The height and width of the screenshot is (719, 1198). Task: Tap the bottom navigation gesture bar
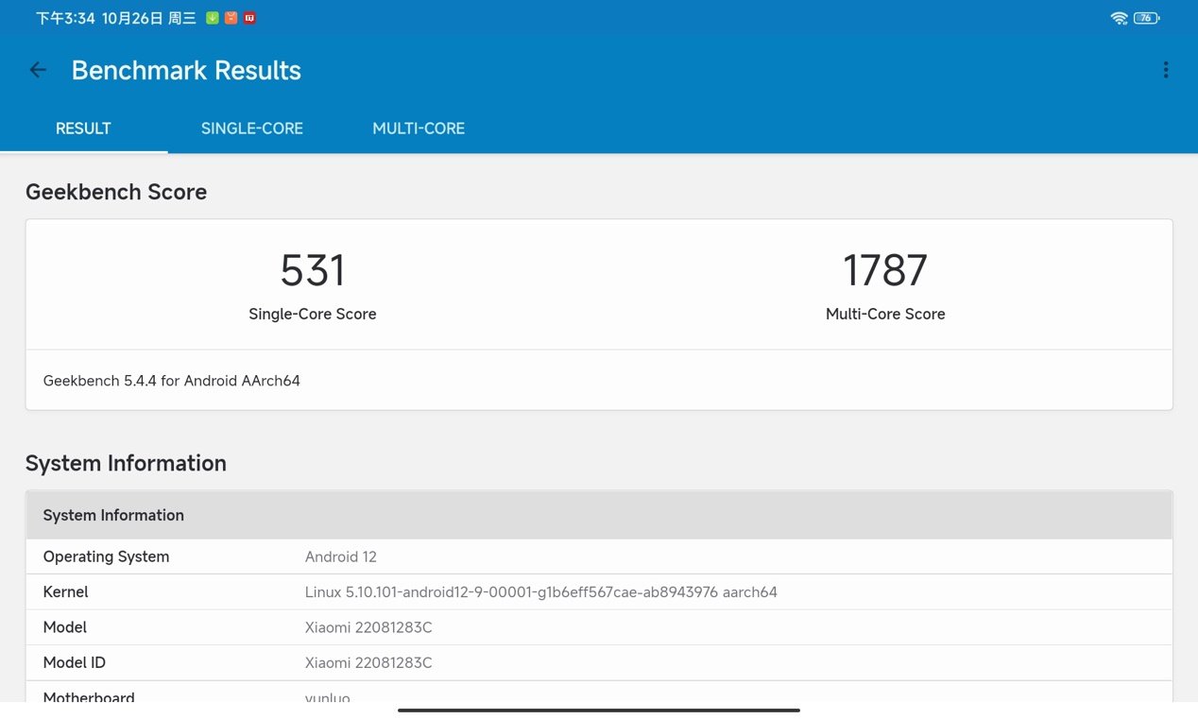coord(599,710)
